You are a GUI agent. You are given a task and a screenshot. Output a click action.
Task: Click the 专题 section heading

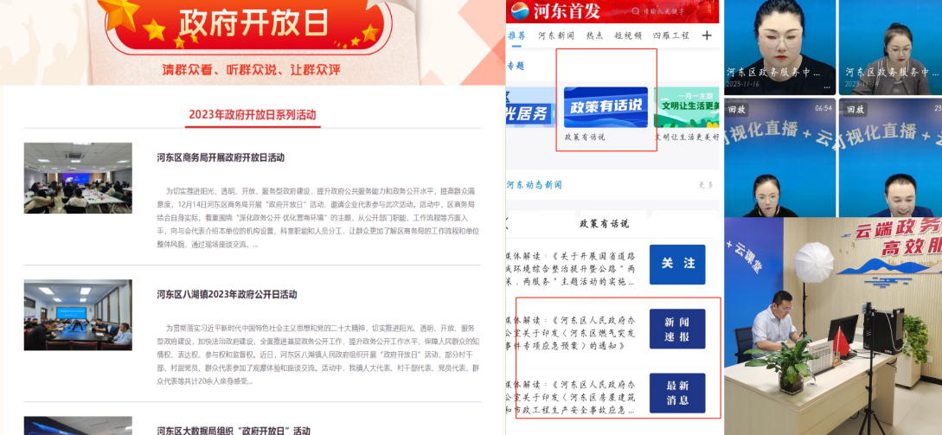pos(516,66)
